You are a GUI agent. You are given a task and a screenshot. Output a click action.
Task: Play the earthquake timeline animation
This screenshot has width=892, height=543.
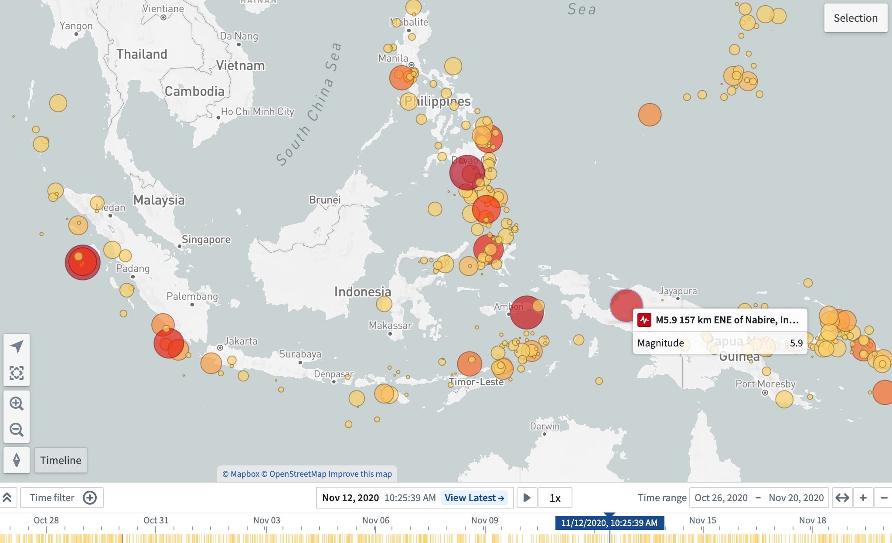pos(528,498)
